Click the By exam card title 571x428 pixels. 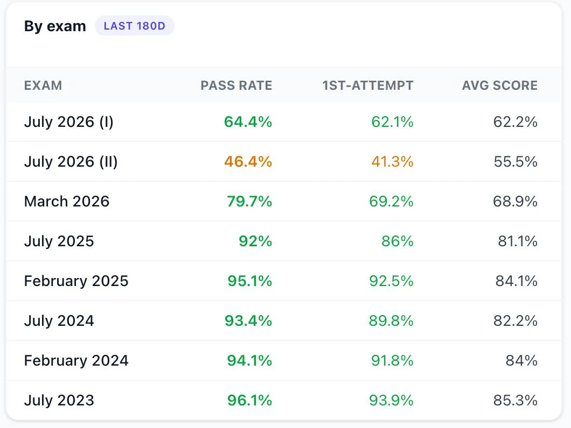coord(55,26)
